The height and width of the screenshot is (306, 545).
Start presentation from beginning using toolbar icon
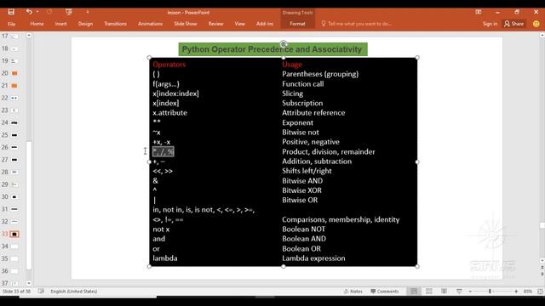[69, 12]
